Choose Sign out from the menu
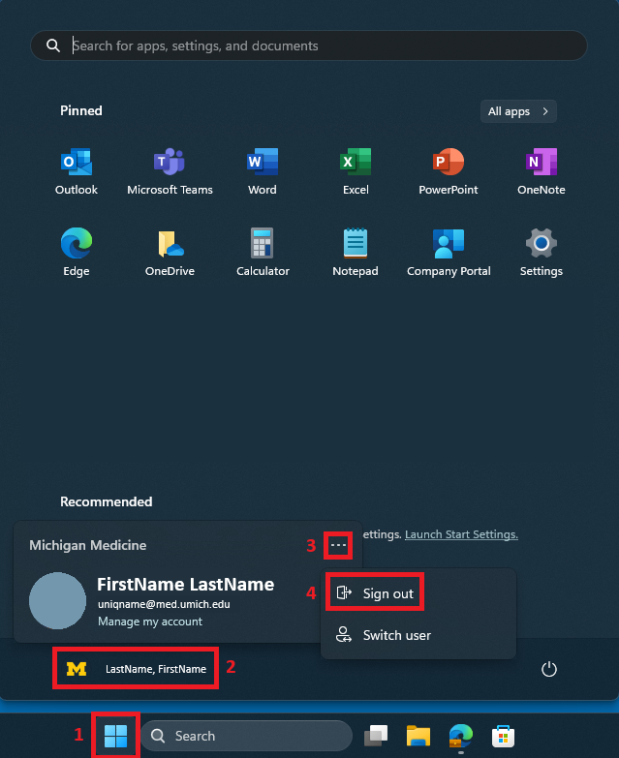This screenshot has height=758, width=619. click(375, 592)
